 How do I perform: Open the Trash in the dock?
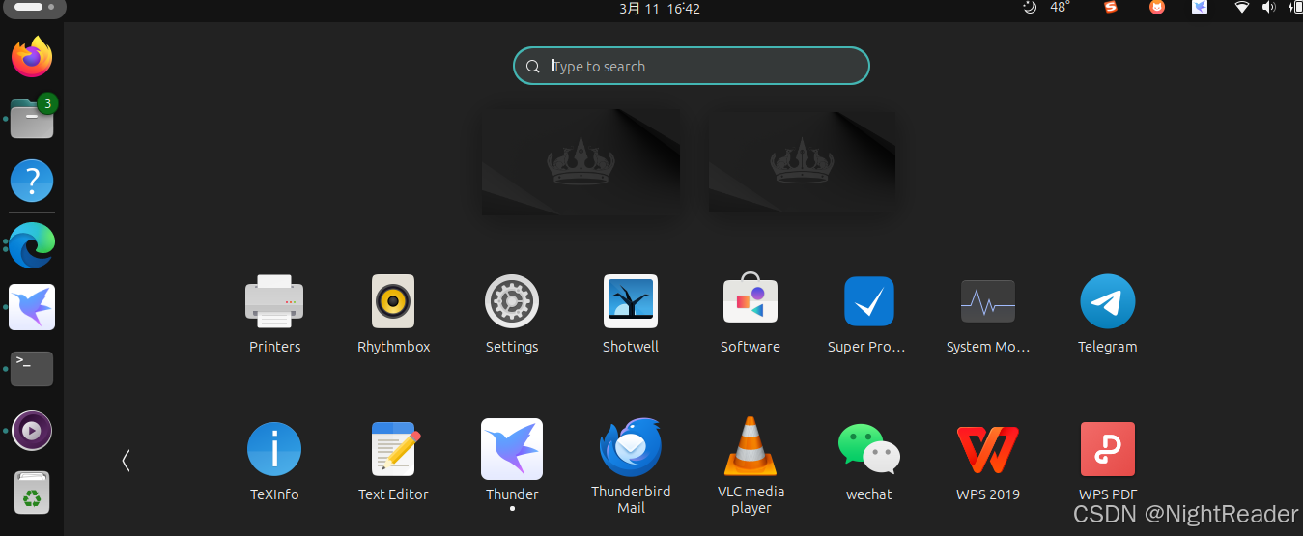[33, 494]
